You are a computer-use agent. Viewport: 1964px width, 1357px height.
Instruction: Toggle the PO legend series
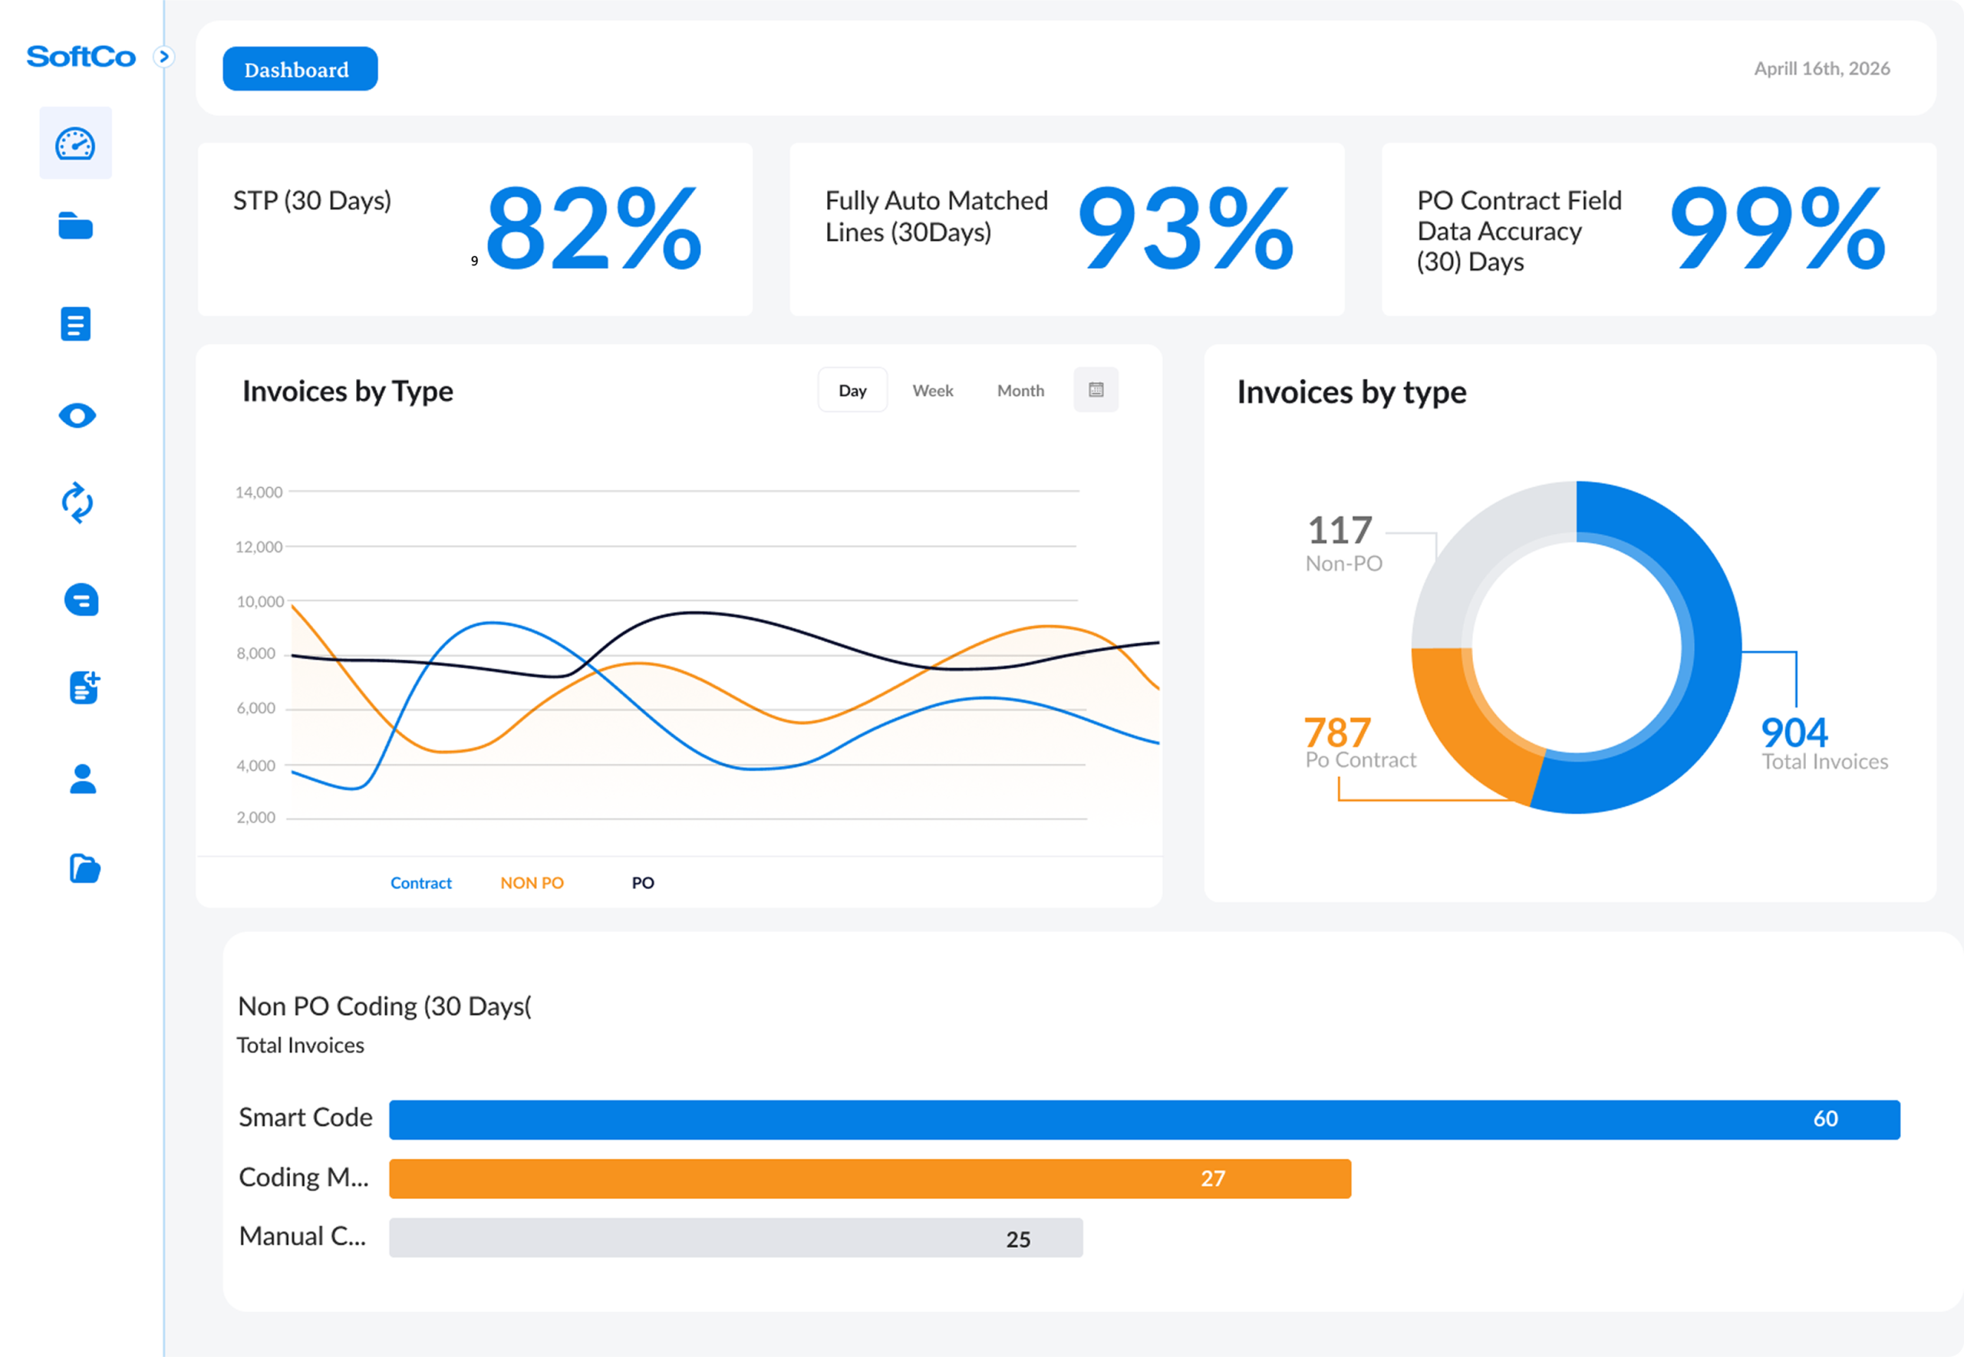tap(643, 884)
